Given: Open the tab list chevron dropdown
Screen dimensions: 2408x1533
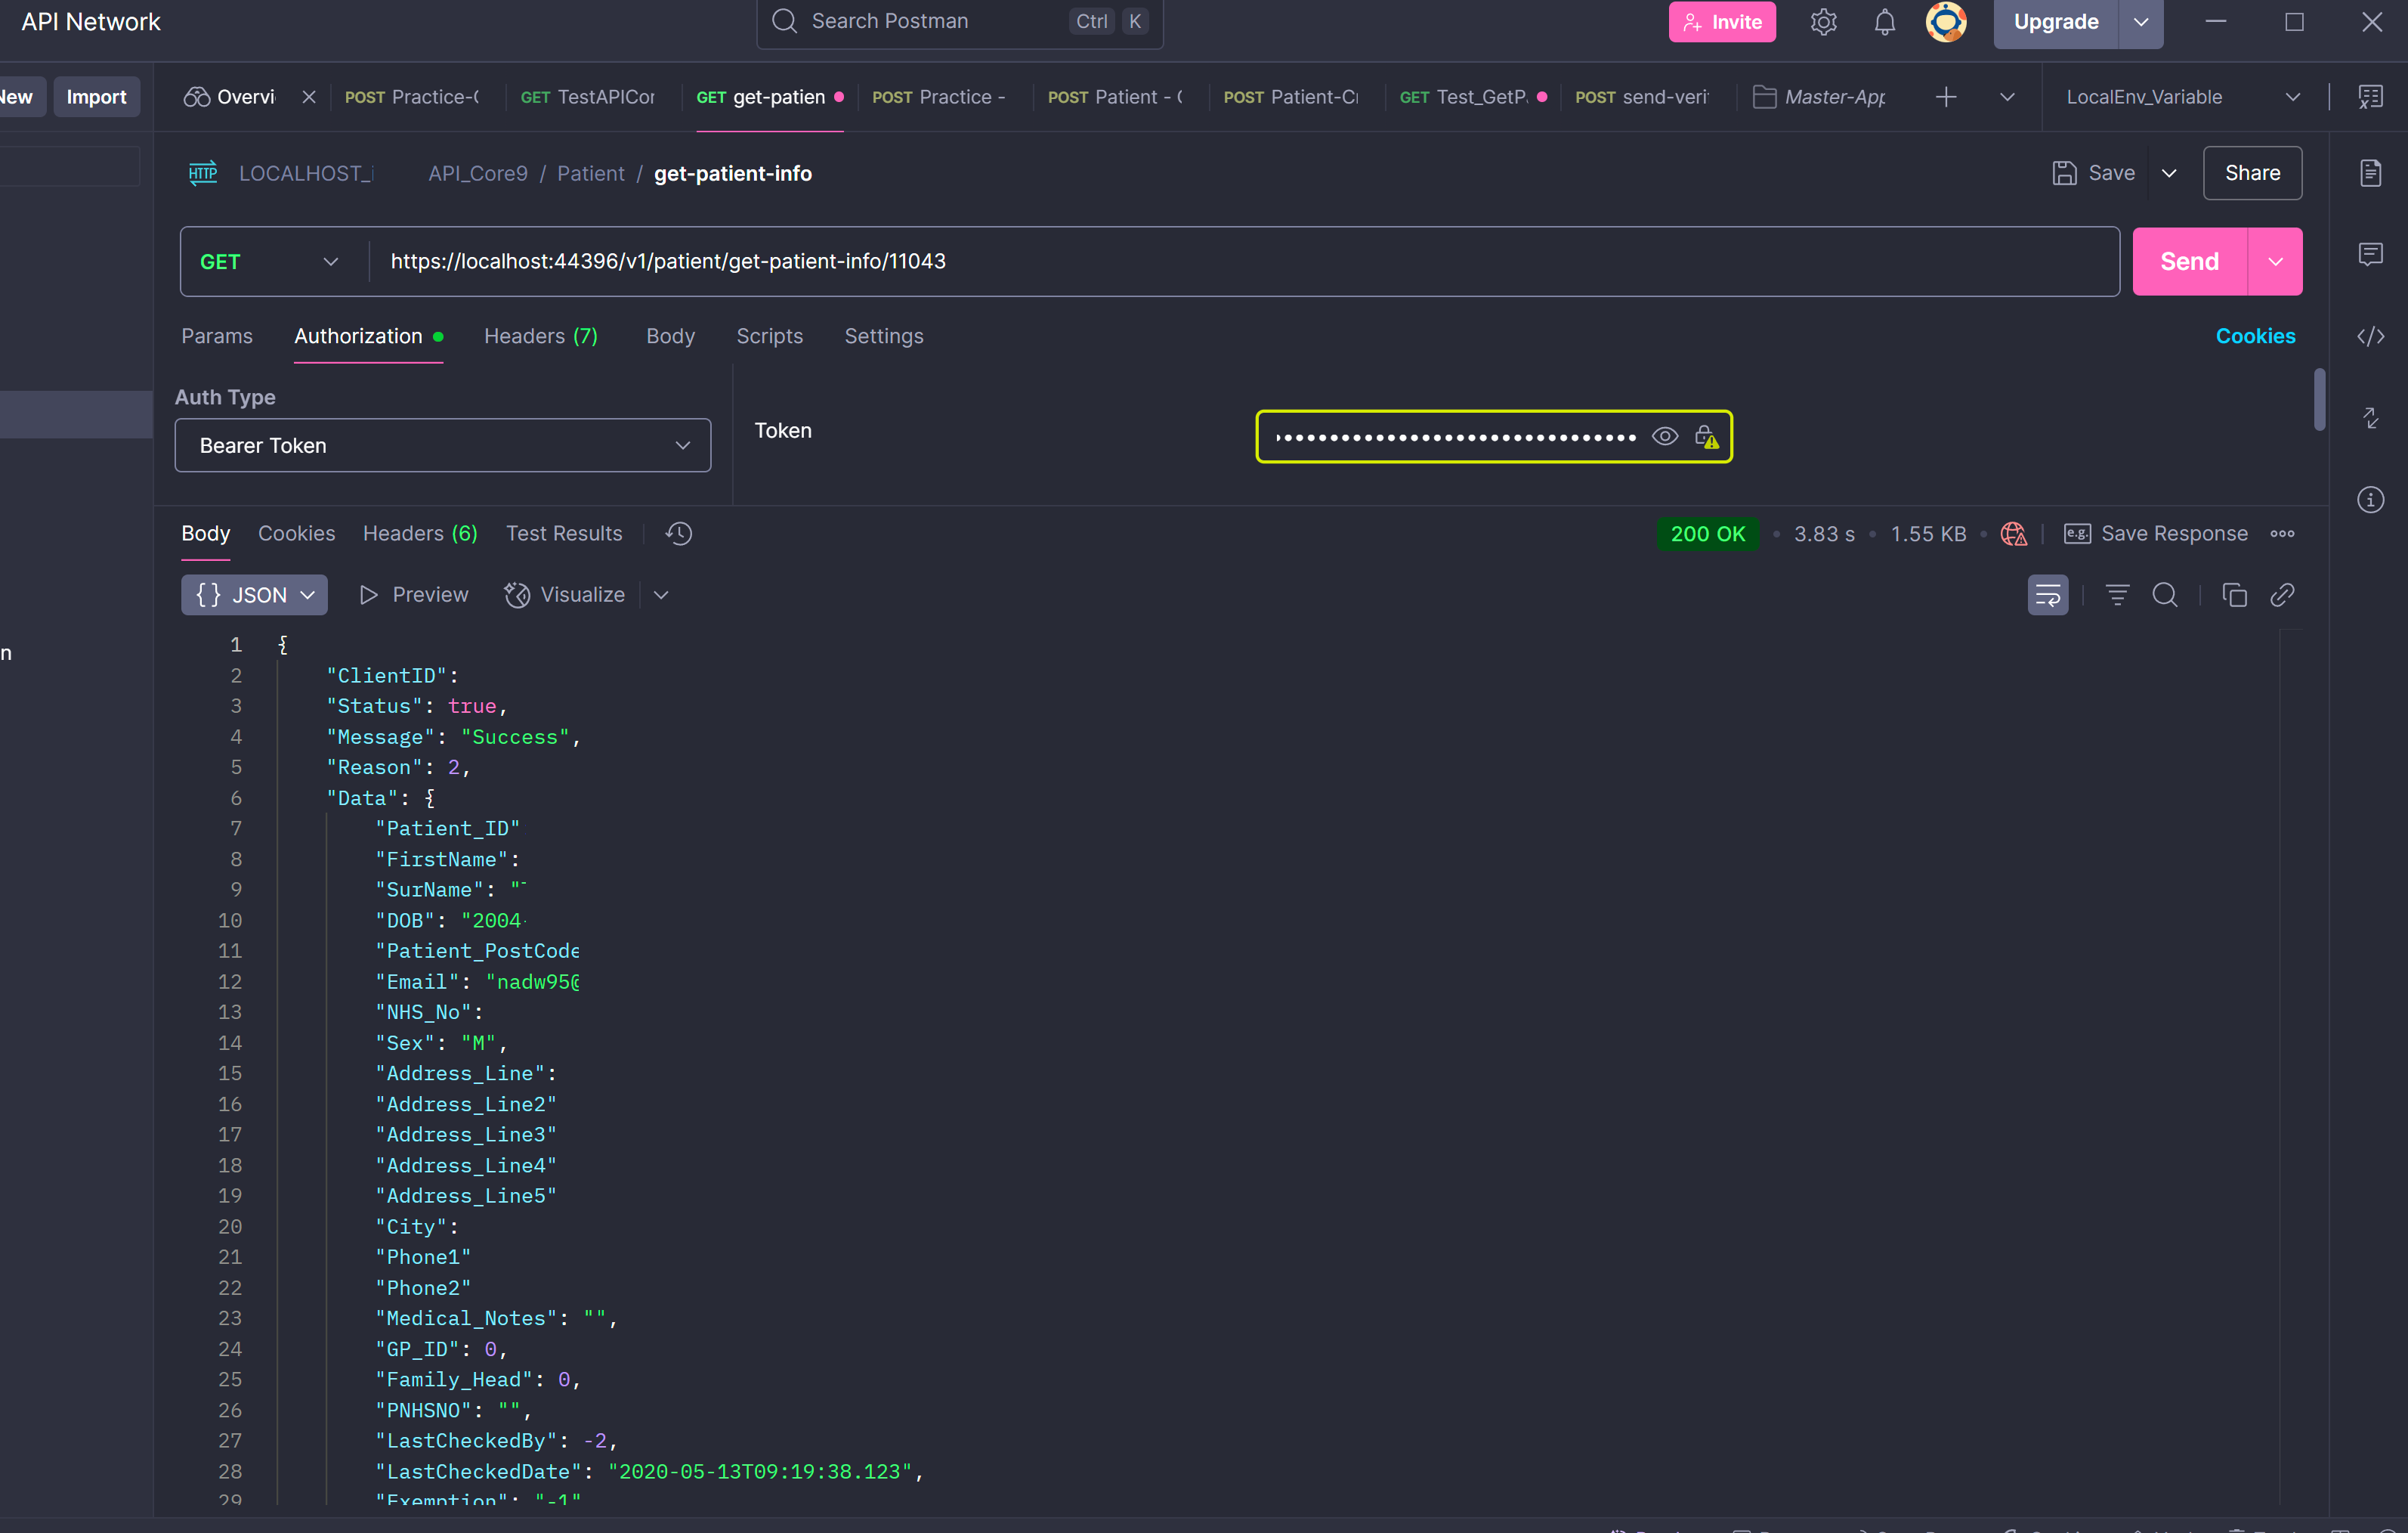Looking at the screenshot, I should pyautogui.click(x=2006, y=97).
